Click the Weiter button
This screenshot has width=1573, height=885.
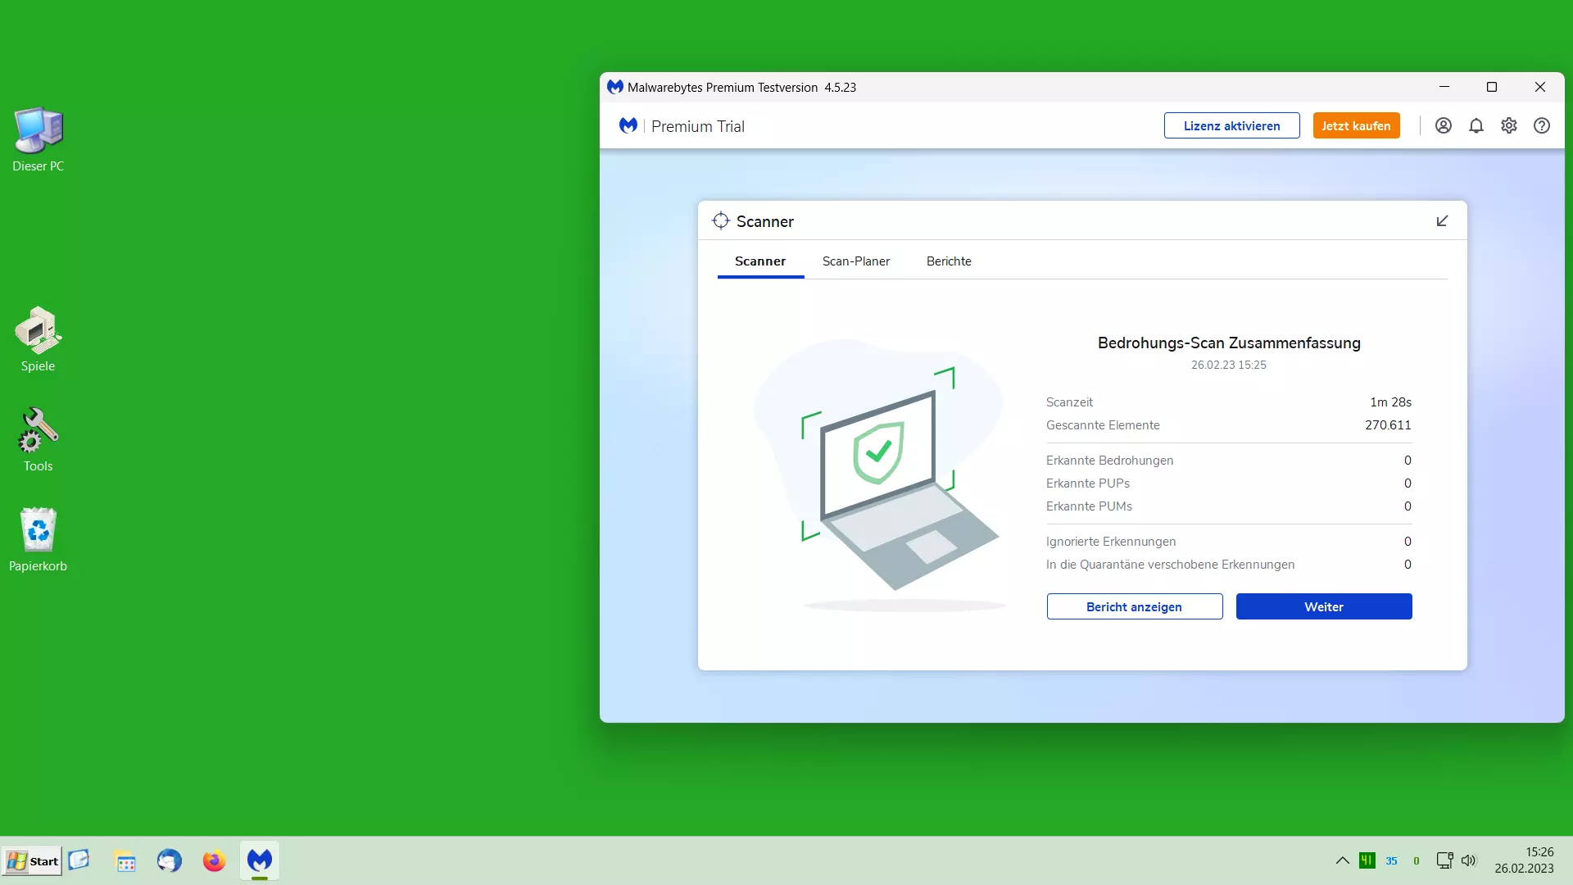tap(1323, 606)
